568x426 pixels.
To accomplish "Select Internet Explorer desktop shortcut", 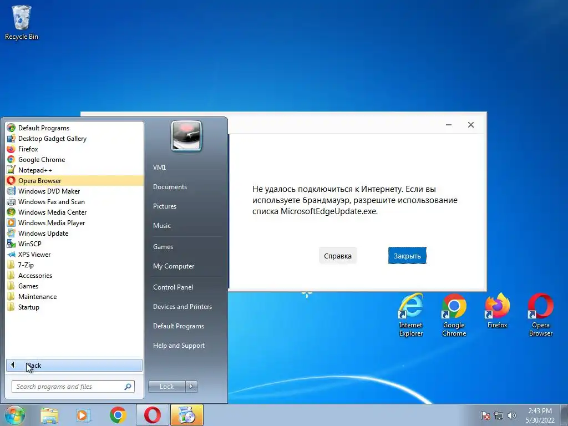I will (x=411, y=315).
